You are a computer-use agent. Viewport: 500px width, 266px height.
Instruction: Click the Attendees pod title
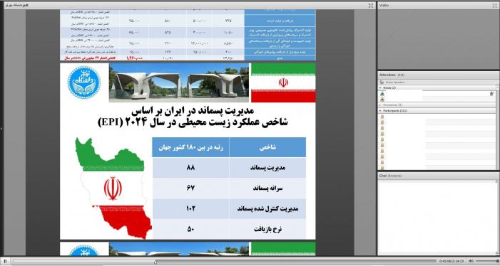point(387,75)
